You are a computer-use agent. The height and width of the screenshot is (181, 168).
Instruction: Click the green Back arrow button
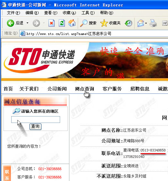pos(10,23)
